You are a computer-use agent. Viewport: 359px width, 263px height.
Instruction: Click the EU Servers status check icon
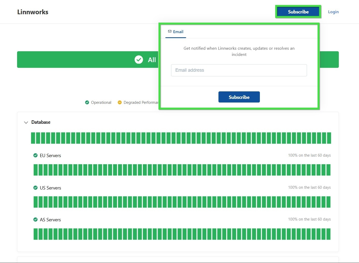click(35, 155)
